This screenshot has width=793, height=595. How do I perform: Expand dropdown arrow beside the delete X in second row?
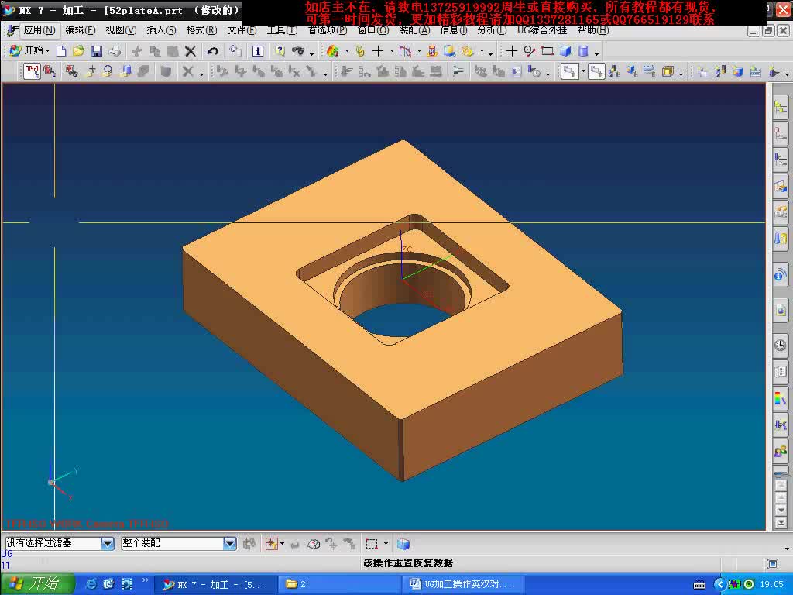(x=201, y=74)
